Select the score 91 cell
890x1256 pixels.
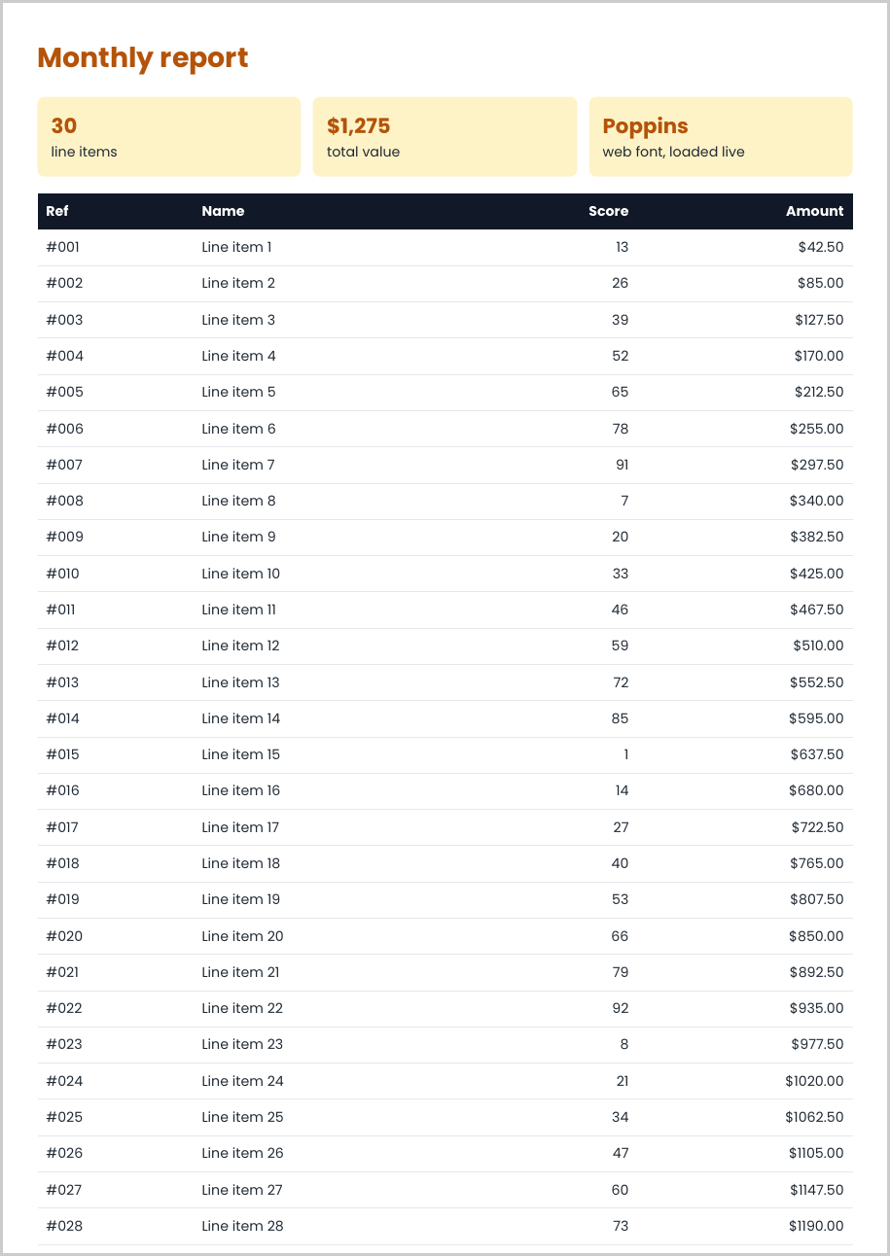[x=623, y=465]
